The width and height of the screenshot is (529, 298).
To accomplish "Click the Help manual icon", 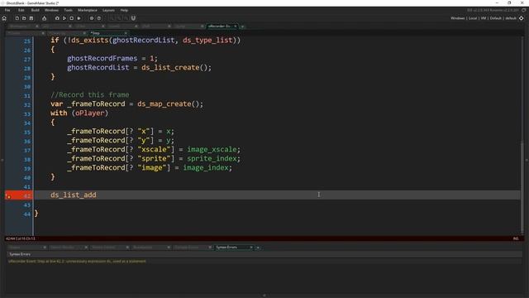I will point(99,18).
